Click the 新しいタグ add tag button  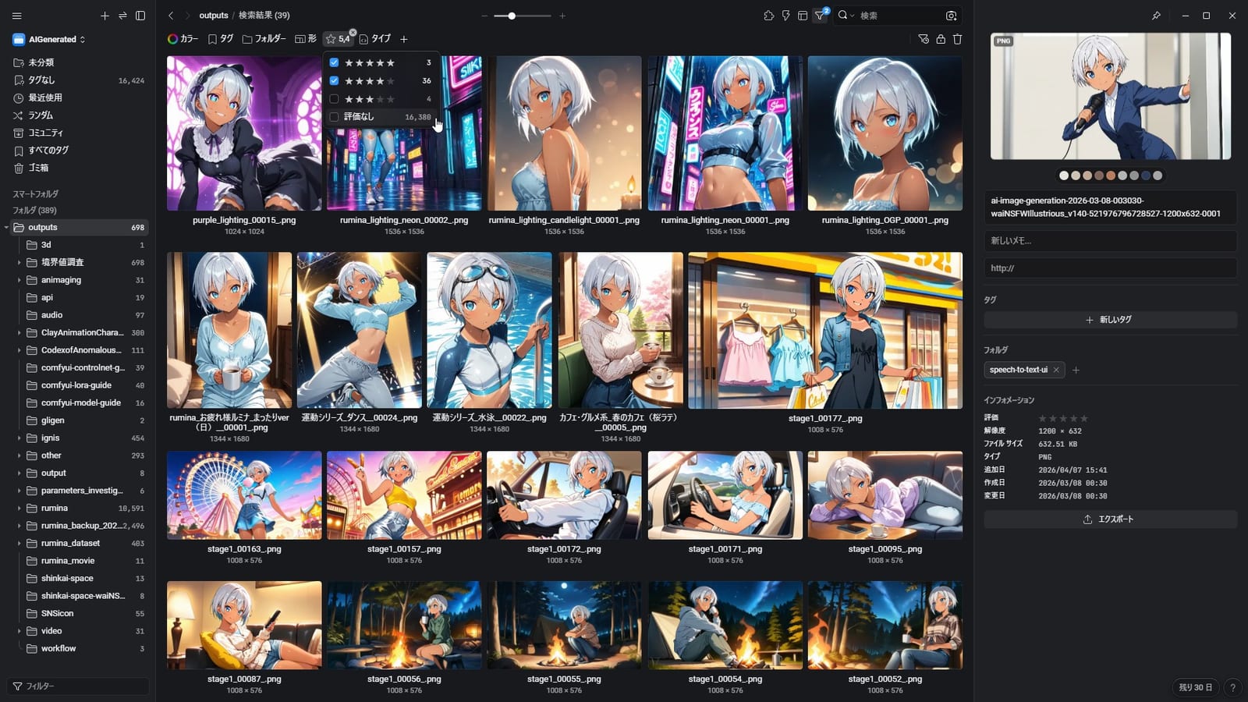click(x=1109, y=320)
